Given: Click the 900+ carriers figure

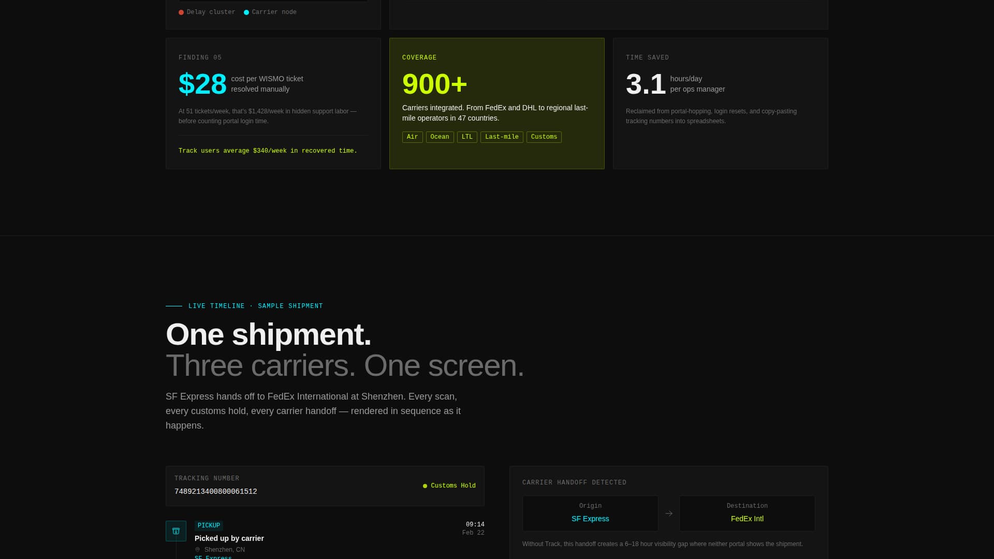Looking at the screenshot, I should point(435,84).
